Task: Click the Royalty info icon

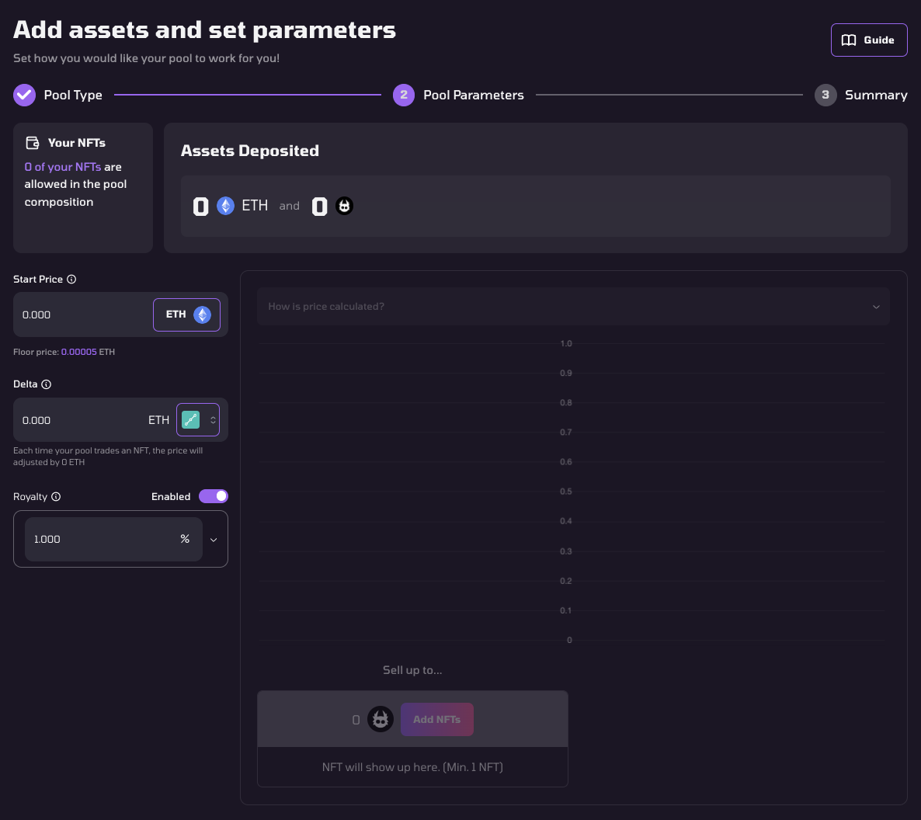Action: pos(56,497)
